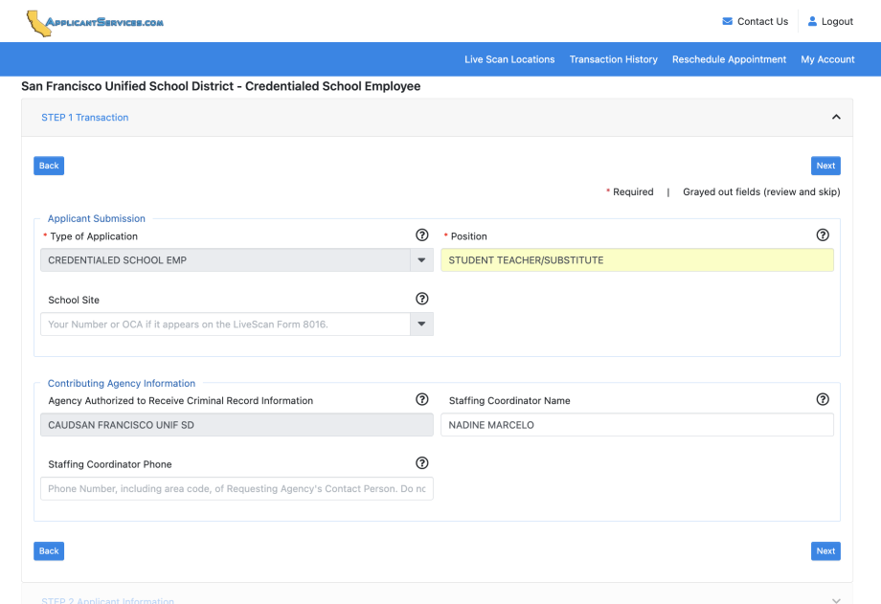Open Live Scan Locations menu item

pyautogui.click(x=509, y=59)
